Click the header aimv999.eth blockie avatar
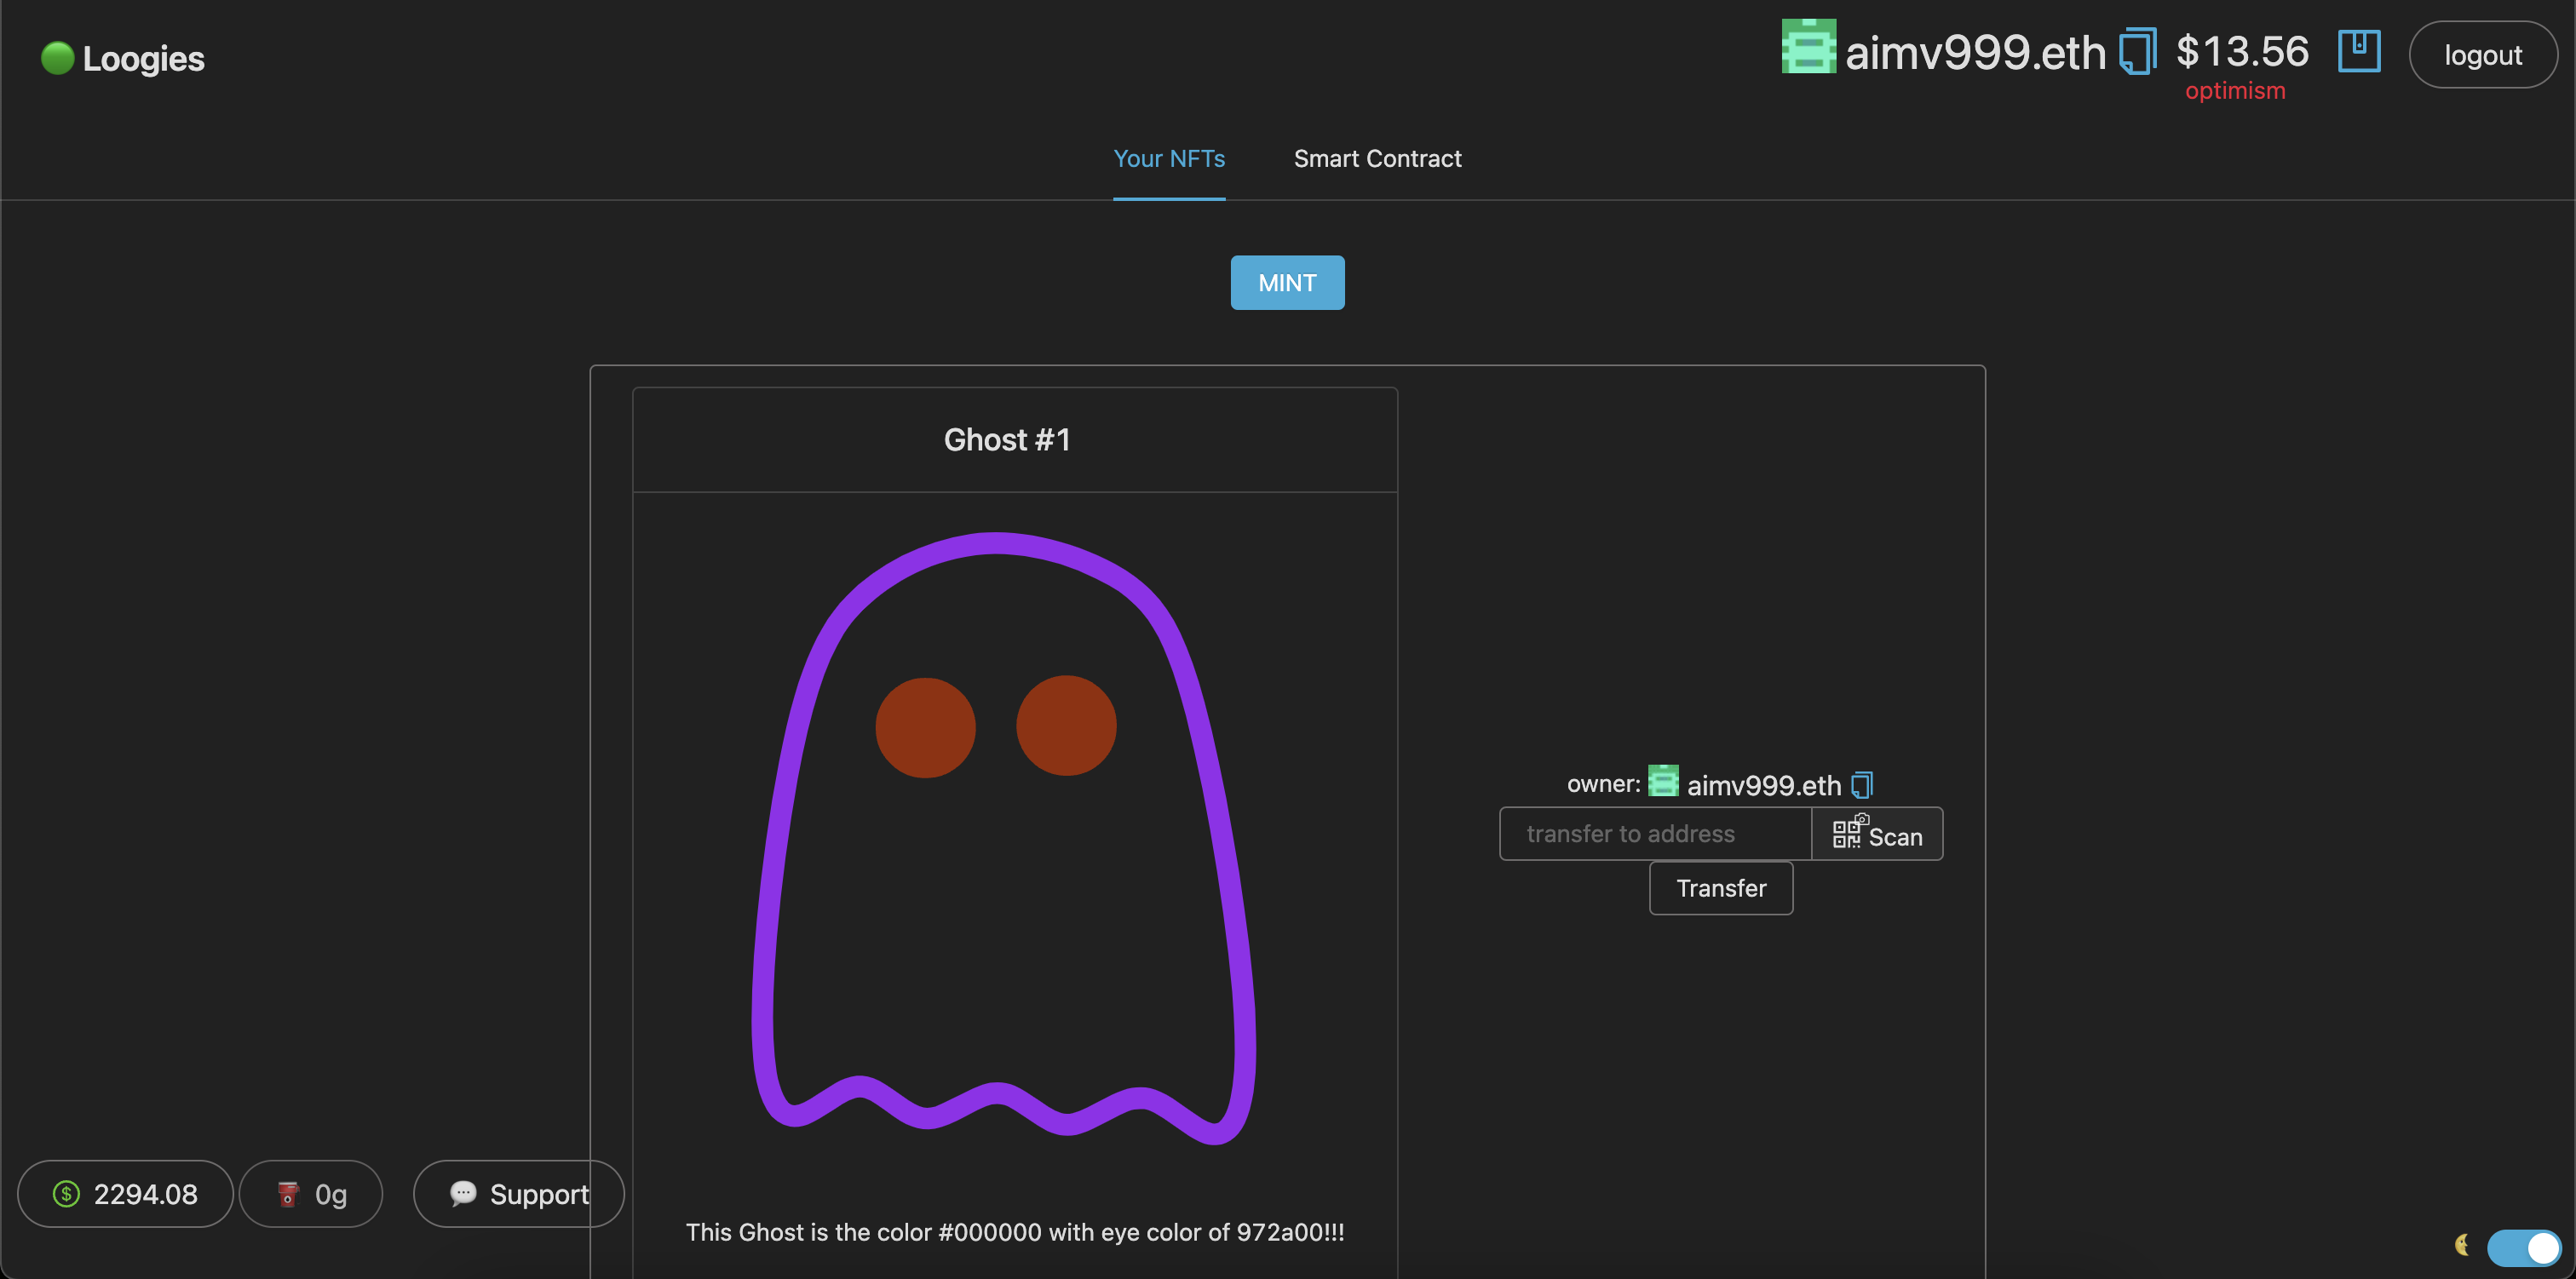 coord(1808,48)
